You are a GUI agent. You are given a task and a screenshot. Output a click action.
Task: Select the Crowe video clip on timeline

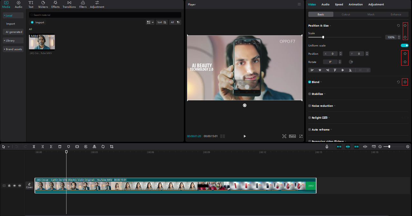(175, 185)
